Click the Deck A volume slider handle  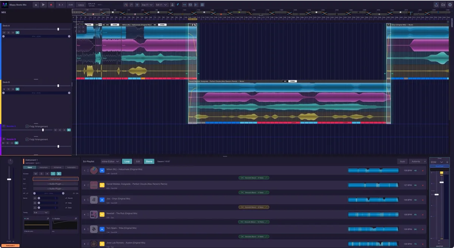coord(58,29)
